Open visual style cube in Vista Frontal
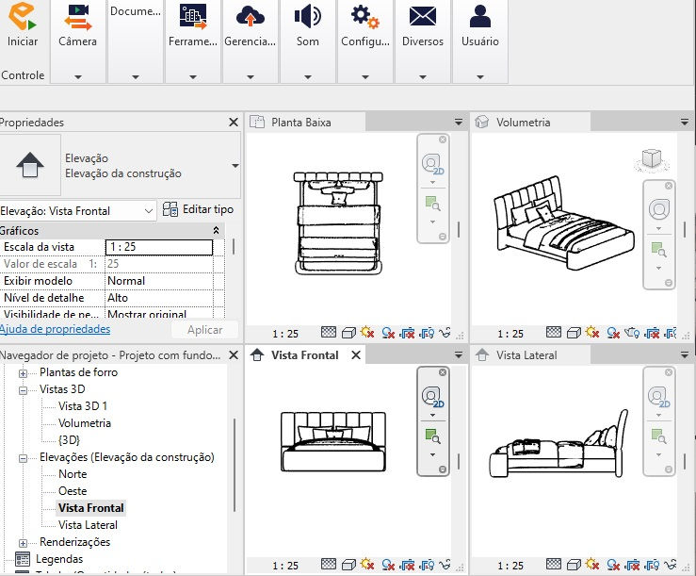The width and height of the screenshot is (696, 576). 348,565
